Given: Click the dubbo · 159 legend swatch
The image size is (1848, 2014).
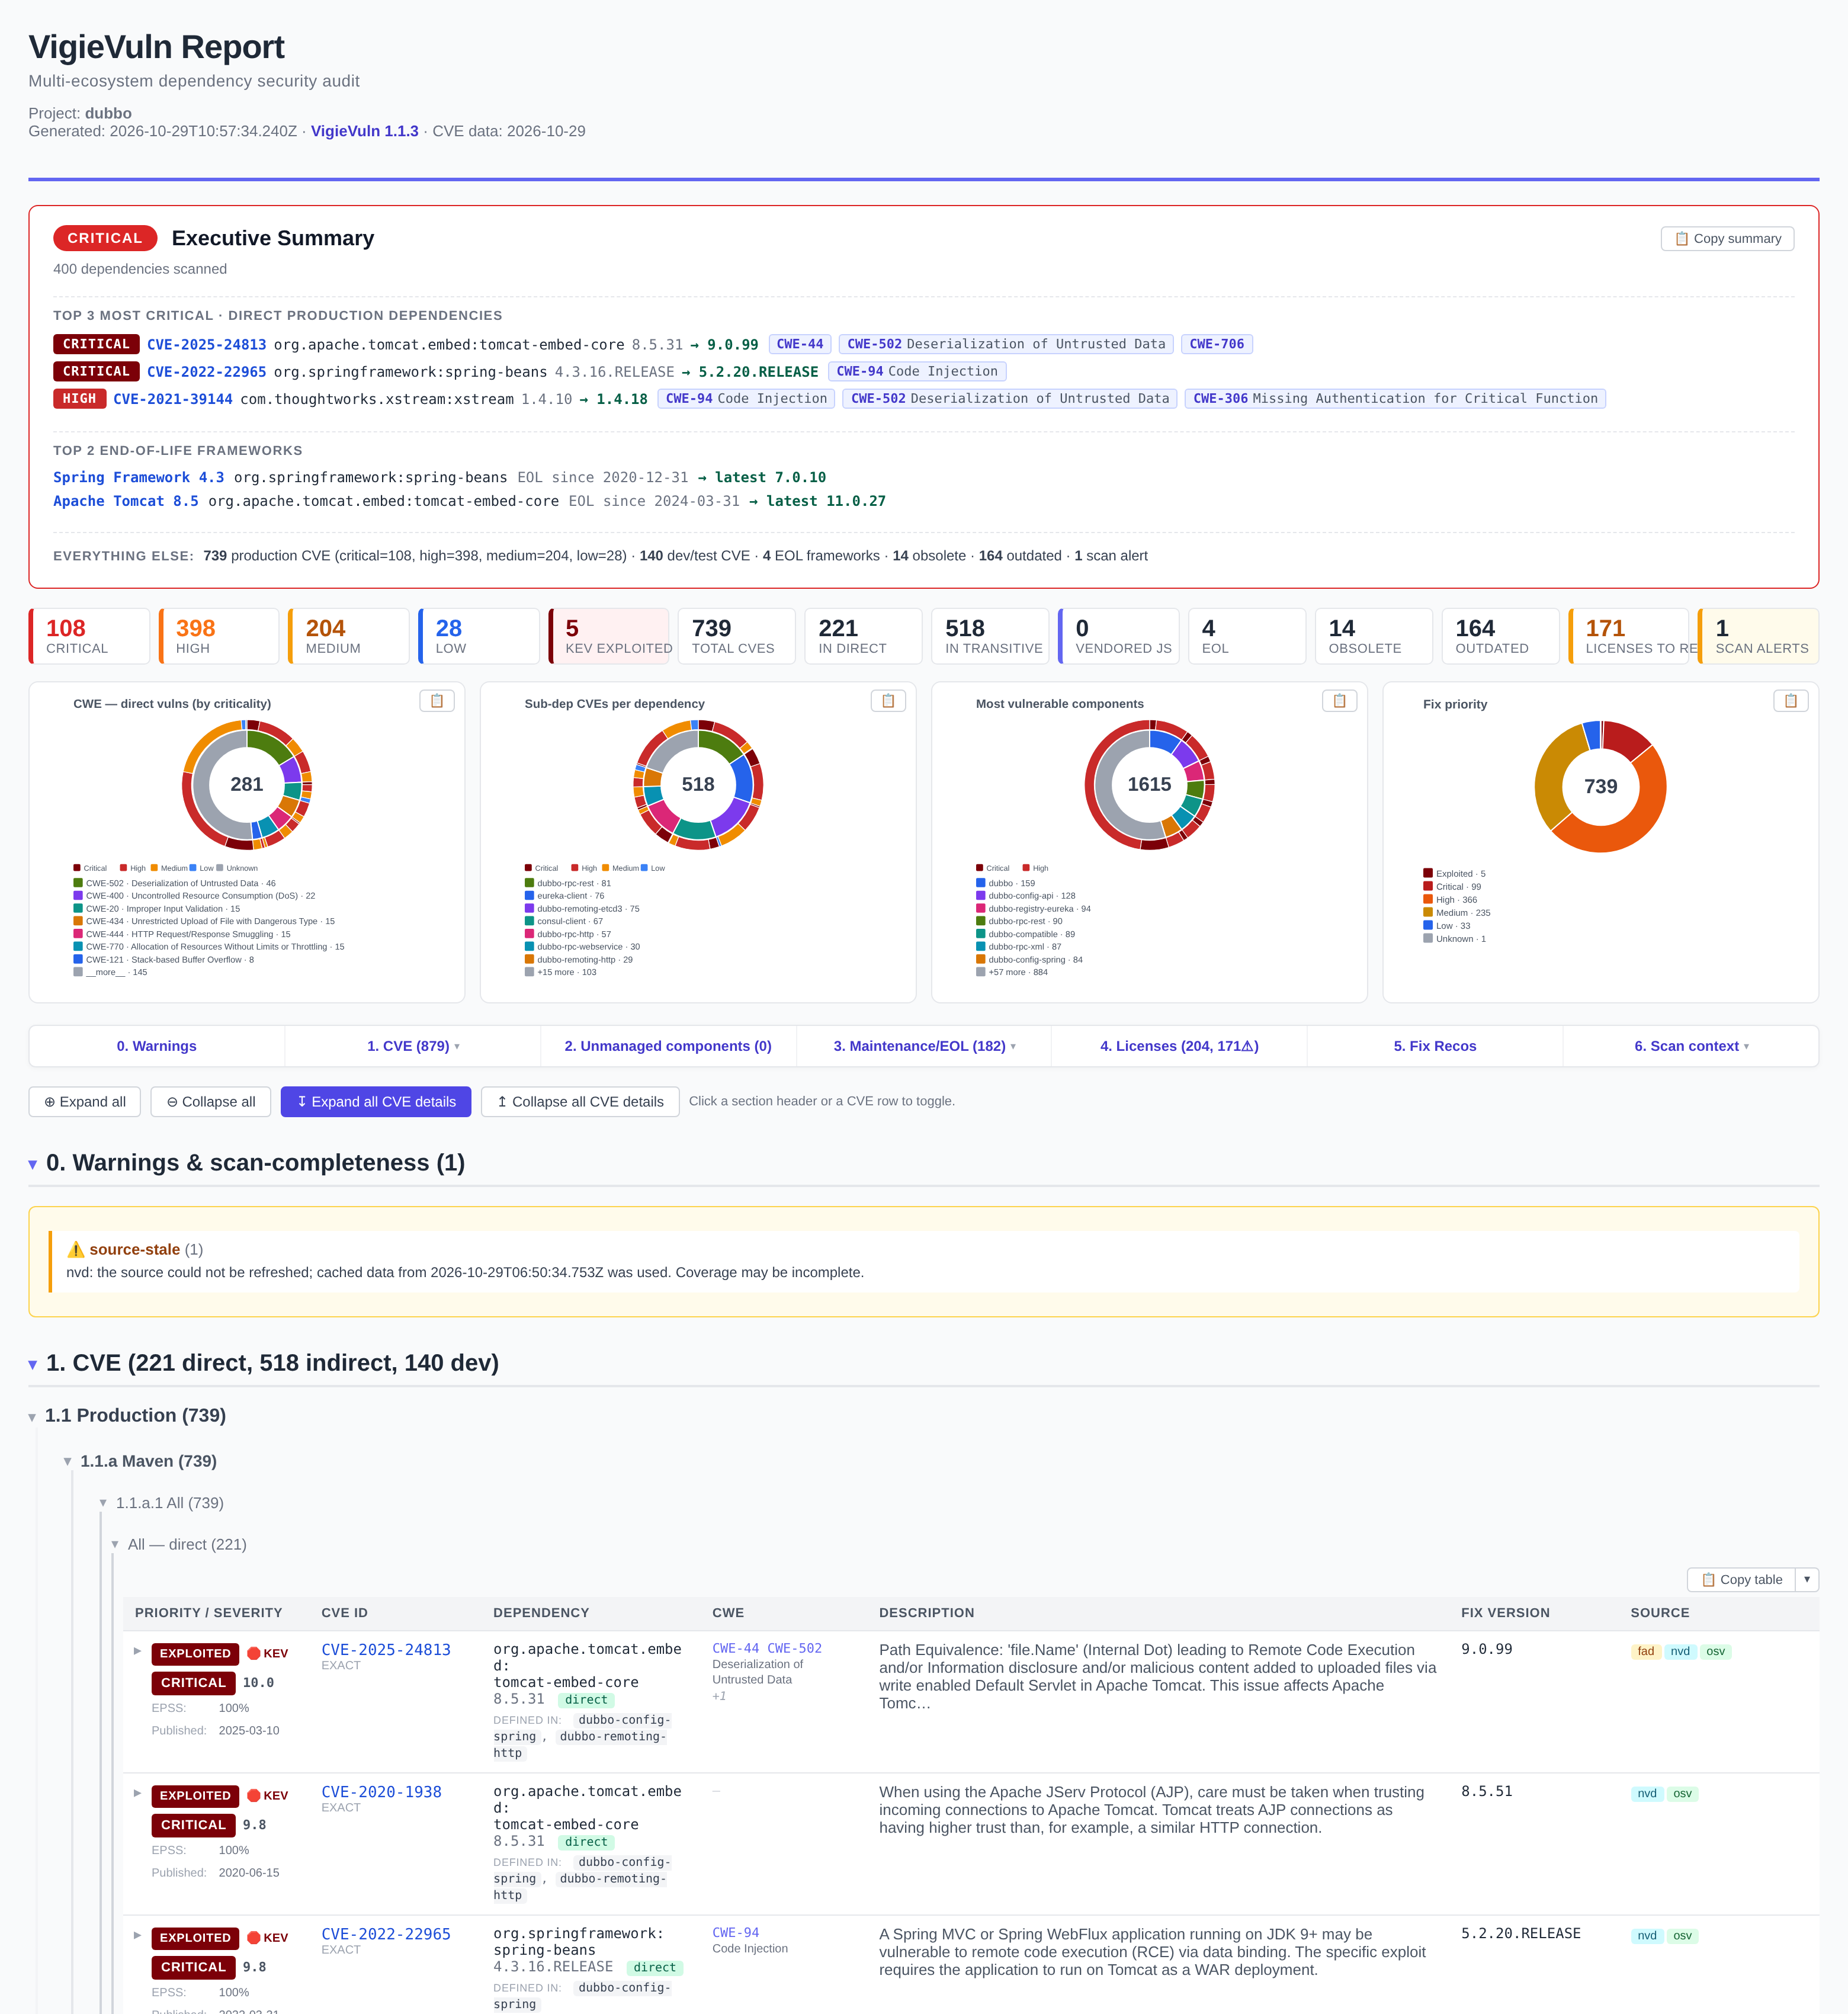Looking at the screenshot, I should click(981, 883).
